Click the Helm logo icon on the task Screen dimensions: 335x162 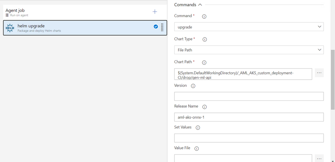tap(10, 28)
